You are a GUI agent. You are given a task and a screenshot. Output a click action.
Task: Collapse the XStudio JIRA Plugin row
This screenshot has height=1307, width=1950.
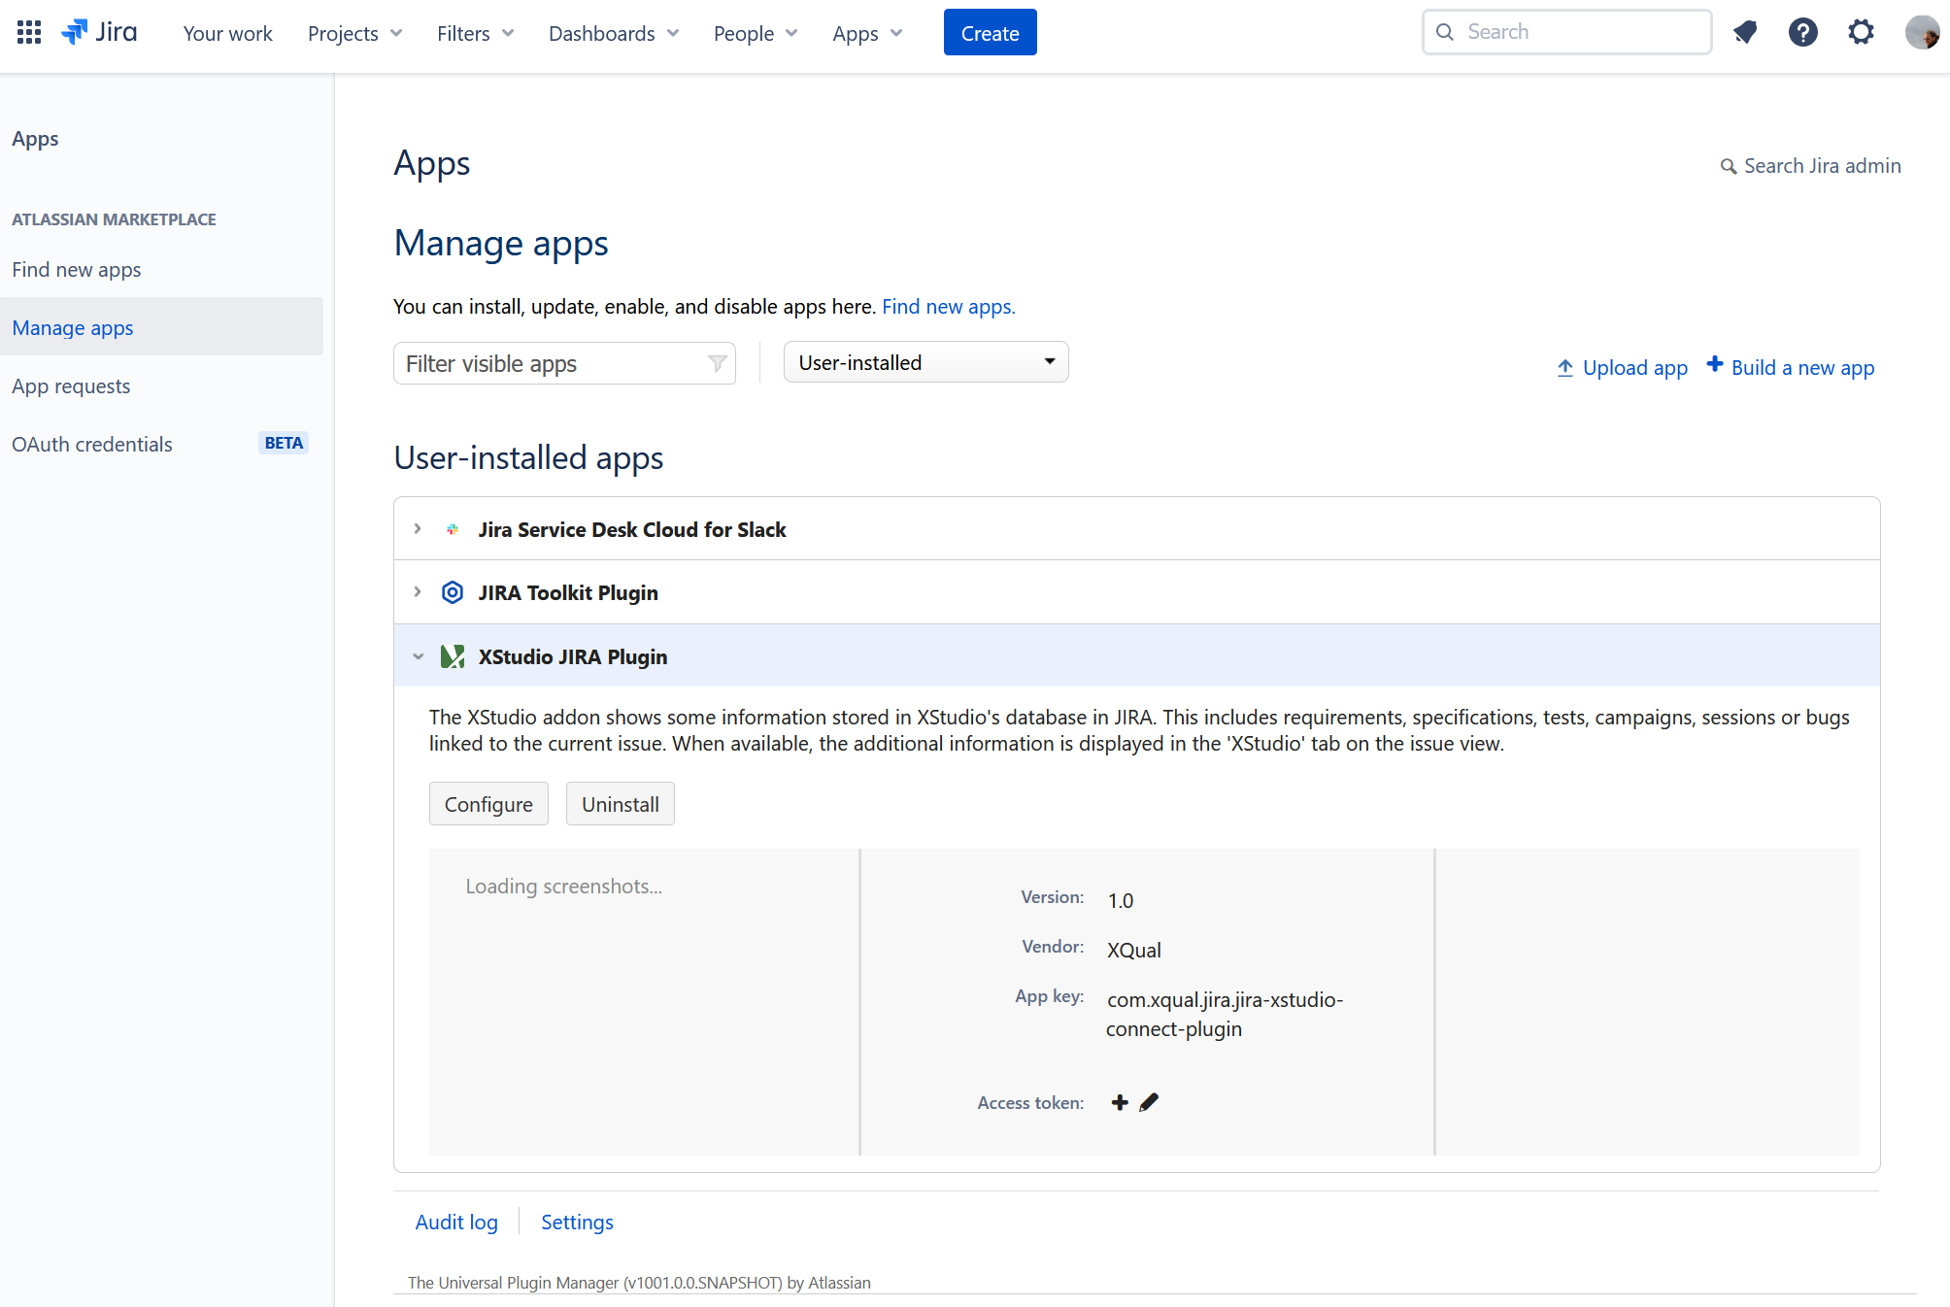pyautogui.click(x=418, y=656)
